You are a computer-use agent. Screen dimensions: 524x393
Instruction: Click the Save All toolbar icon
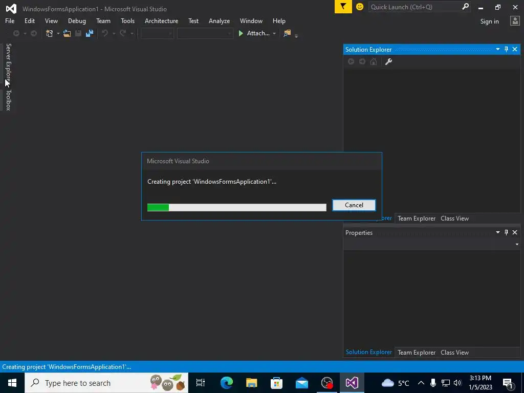point(89,33)
